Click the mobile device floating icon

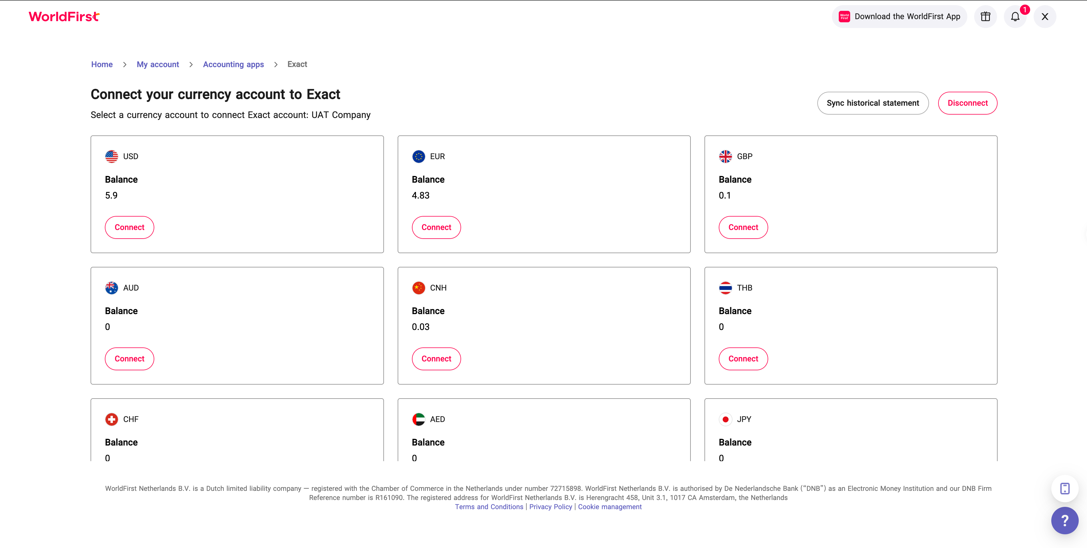click(1065, 489)
